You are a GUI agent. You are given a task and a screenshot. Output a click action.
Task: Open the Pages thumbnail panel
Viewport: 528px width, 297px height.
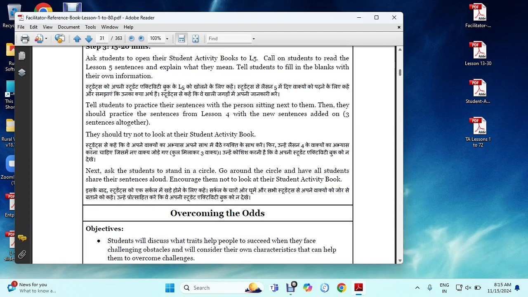click(x=22, y=55)
